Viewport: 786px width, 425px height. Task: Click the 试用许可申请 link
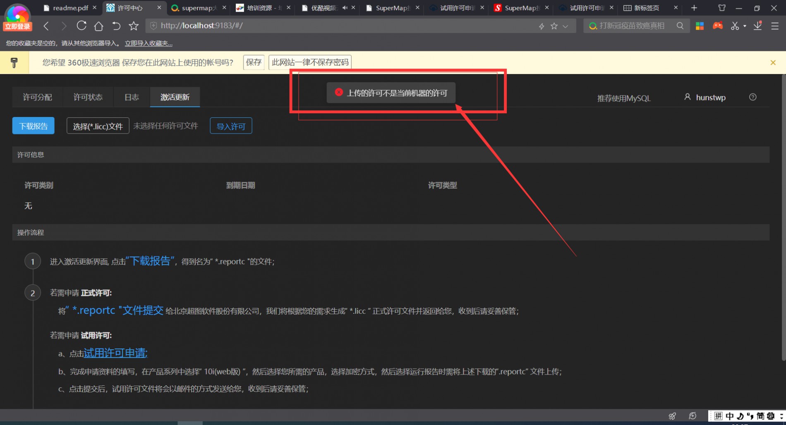[115, 353]
